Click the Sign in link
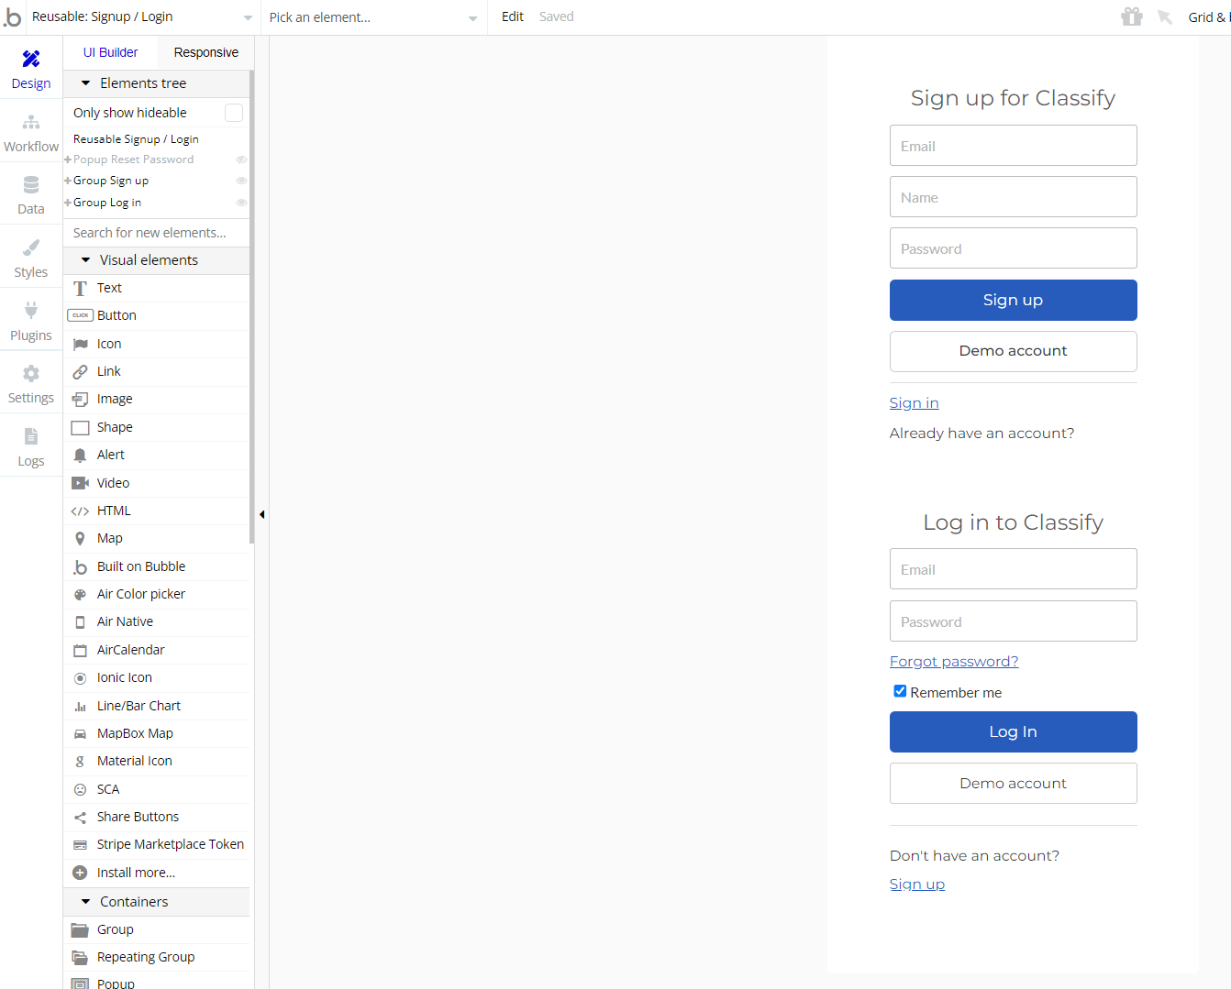 (914, 403)
